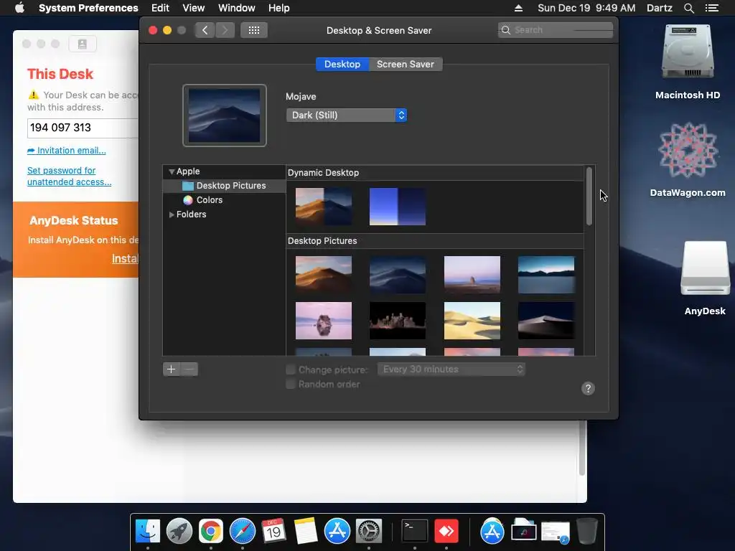The image size is (735, 551).
Task: Click date and time in menu bar
Action: pyautogui.click(x=586, y=8)
